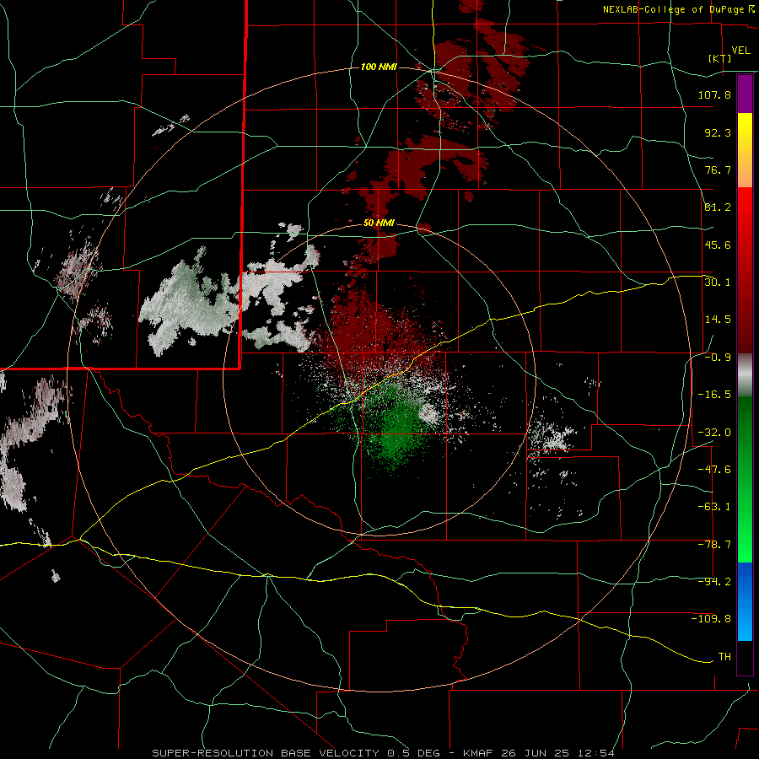Click the green segment of the color bar
Viewport: 759px width, 759px height.
(x=745, y=479)
